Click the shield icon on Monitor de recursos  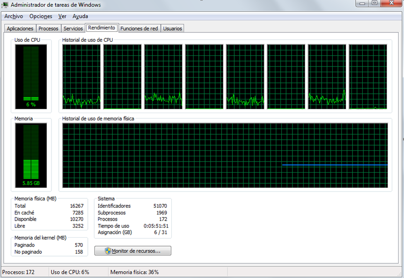[108, 251]
